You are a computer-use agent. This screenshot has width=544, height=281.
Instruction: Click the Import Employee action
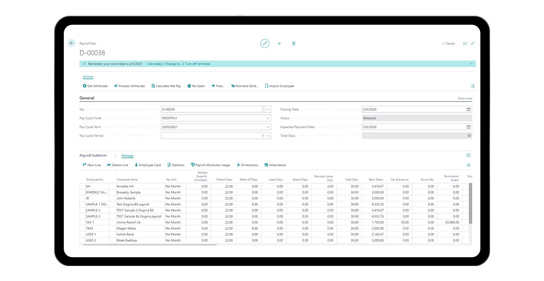pos(280,86)
